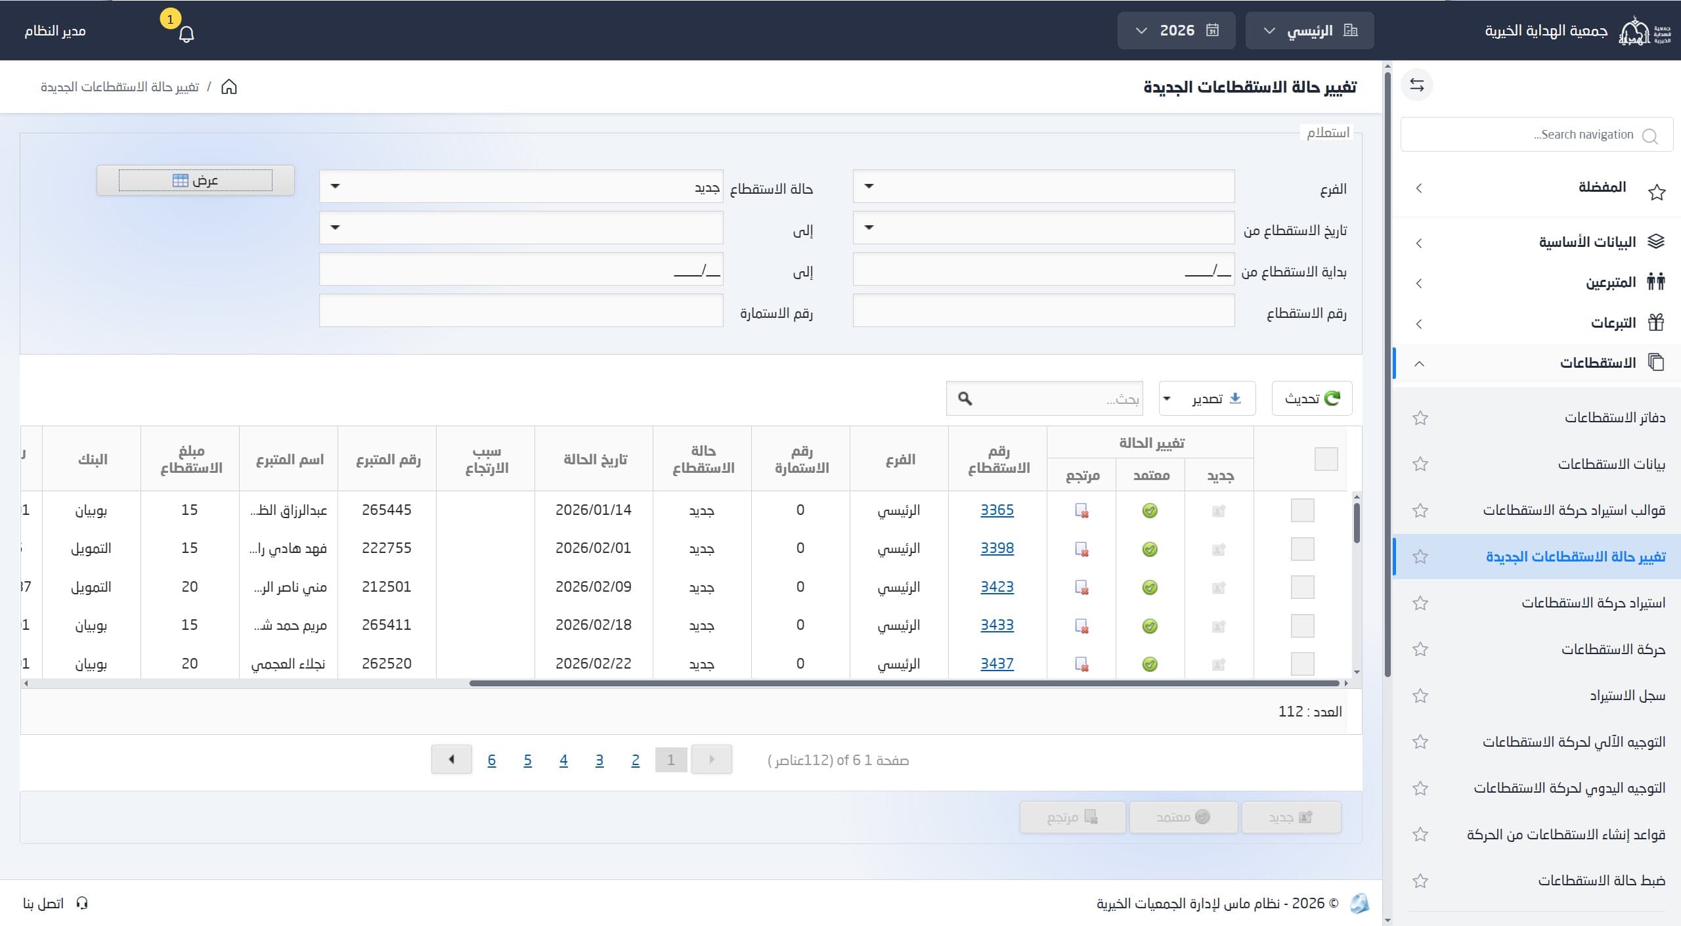Click the headset icon next to اتصل بنا

click(x=82, y=903)
